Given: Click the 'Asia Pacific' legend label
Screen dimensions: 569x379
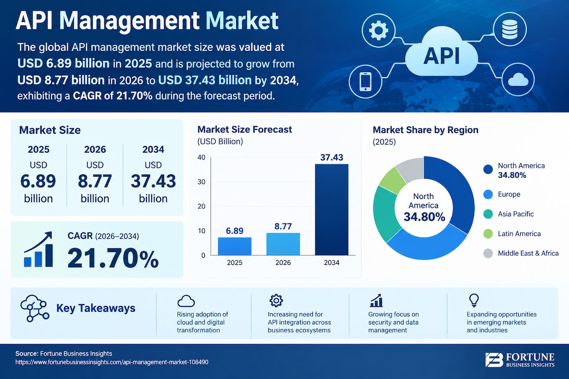Looking at the screenshot, I should click(x=516, y=214).
